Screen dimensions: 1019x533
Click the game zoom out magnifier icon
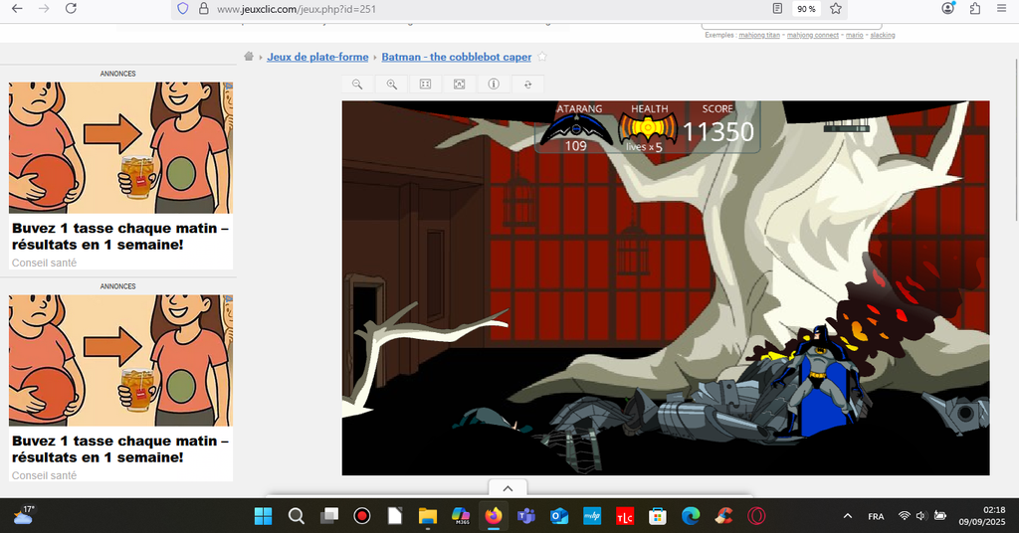pyautogui.click(x=357, y=85)
